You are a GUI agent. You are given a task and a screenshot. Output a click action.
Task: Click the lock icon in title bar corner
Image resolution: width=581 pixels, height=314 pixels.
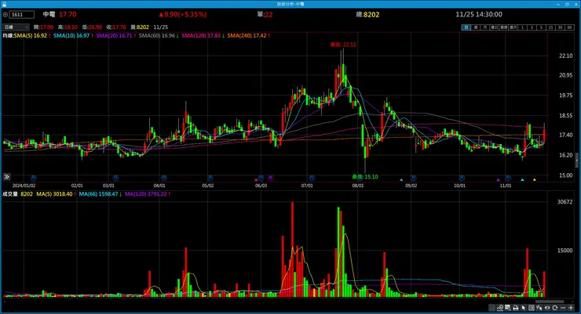[5, 4]
